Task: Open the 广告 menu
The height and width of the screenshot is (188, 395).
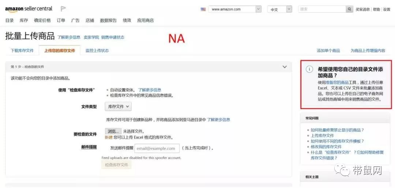Action: click(x=75, y=20)
